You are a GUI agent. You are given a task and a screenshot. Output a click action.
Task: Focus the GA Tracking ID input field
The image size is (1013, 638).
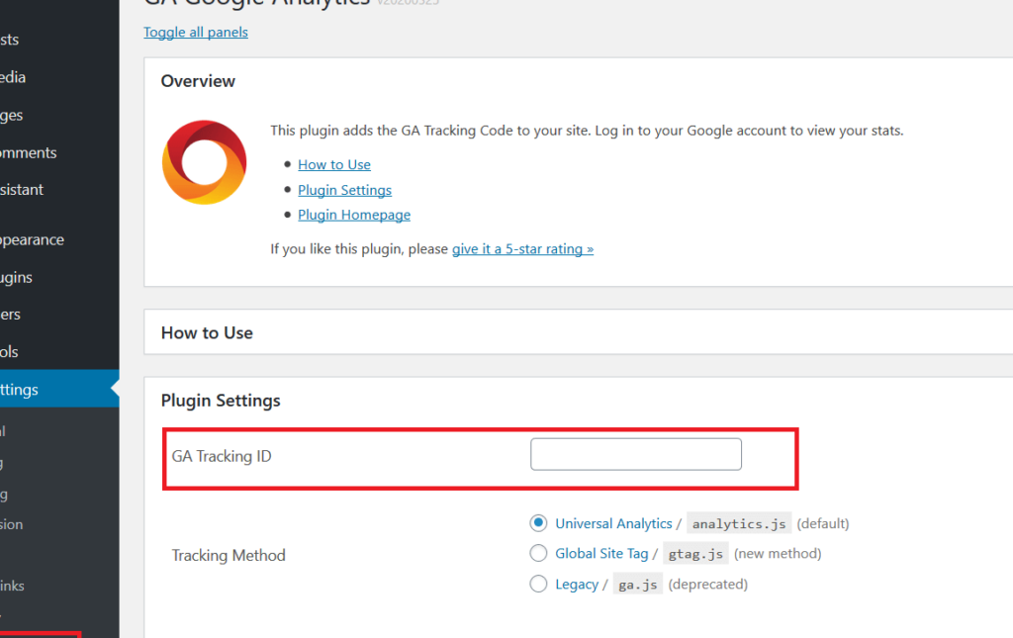636,454
